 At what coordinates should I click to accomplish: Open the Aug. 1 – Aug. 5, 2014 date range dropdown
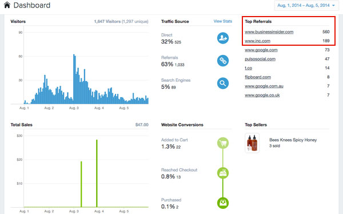pyautogui.click(x=306, y=5)
